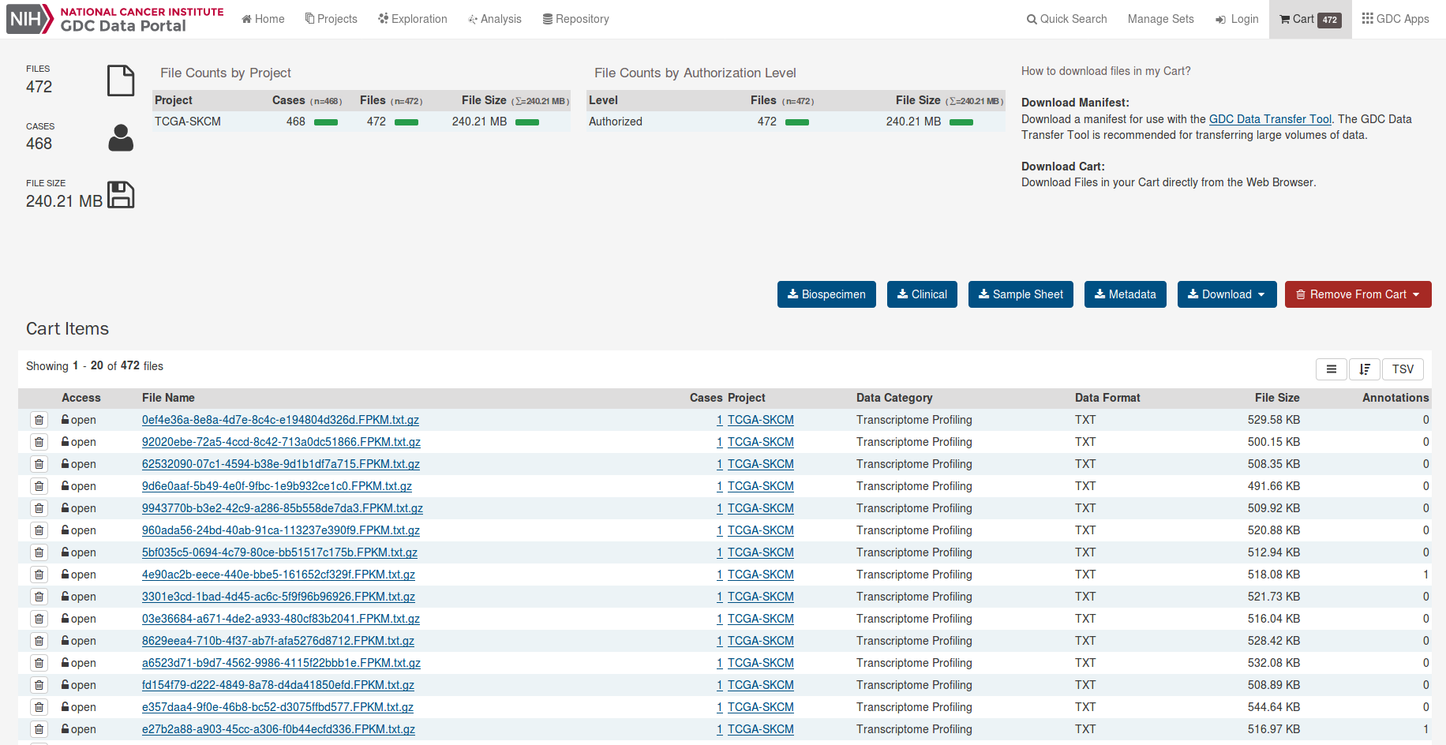The height and width of the screenshot is (745, 1446).
Task: Open the GDC Data Transfer Tool link
Action: [1270, 119]
